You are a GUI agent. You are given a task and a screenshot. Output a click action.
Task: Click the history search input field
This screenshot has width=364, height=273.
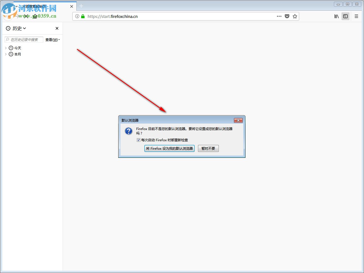coord(24,40)
